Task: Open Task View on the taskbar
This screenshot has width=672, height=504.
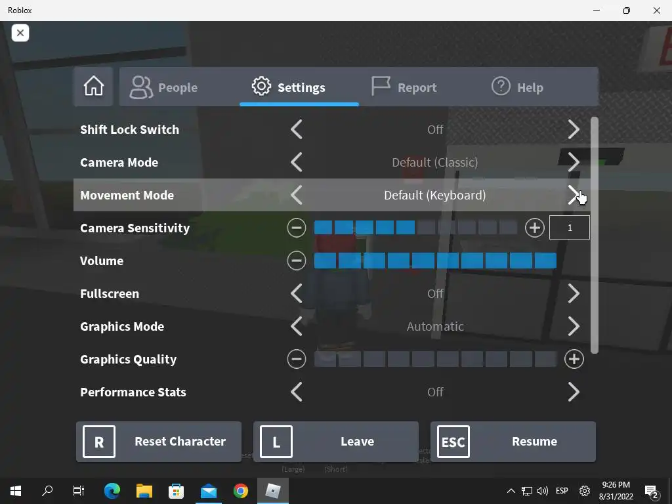Action: 79,491
